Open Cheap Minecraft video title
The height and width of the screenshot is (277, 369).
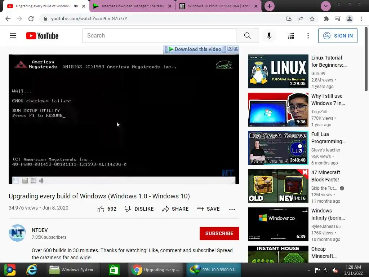click(324, 252)
